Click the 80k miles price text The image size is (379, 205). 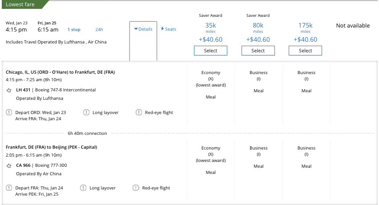258,26
